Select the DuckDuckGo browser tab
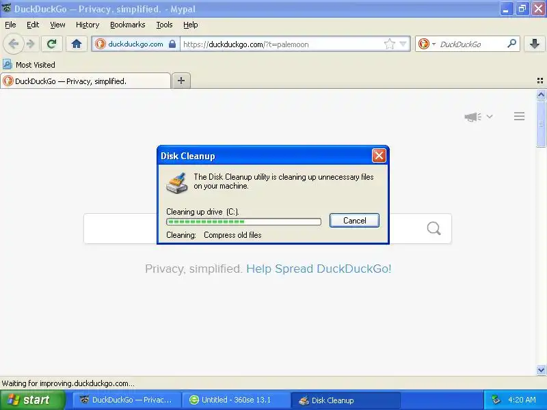 pyautogui.click(x=85, y=81)
